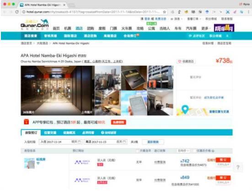Select 高端酒店 in the teal sub-navigation
Viewport: 252px width, 193px height.
(110, 36)
